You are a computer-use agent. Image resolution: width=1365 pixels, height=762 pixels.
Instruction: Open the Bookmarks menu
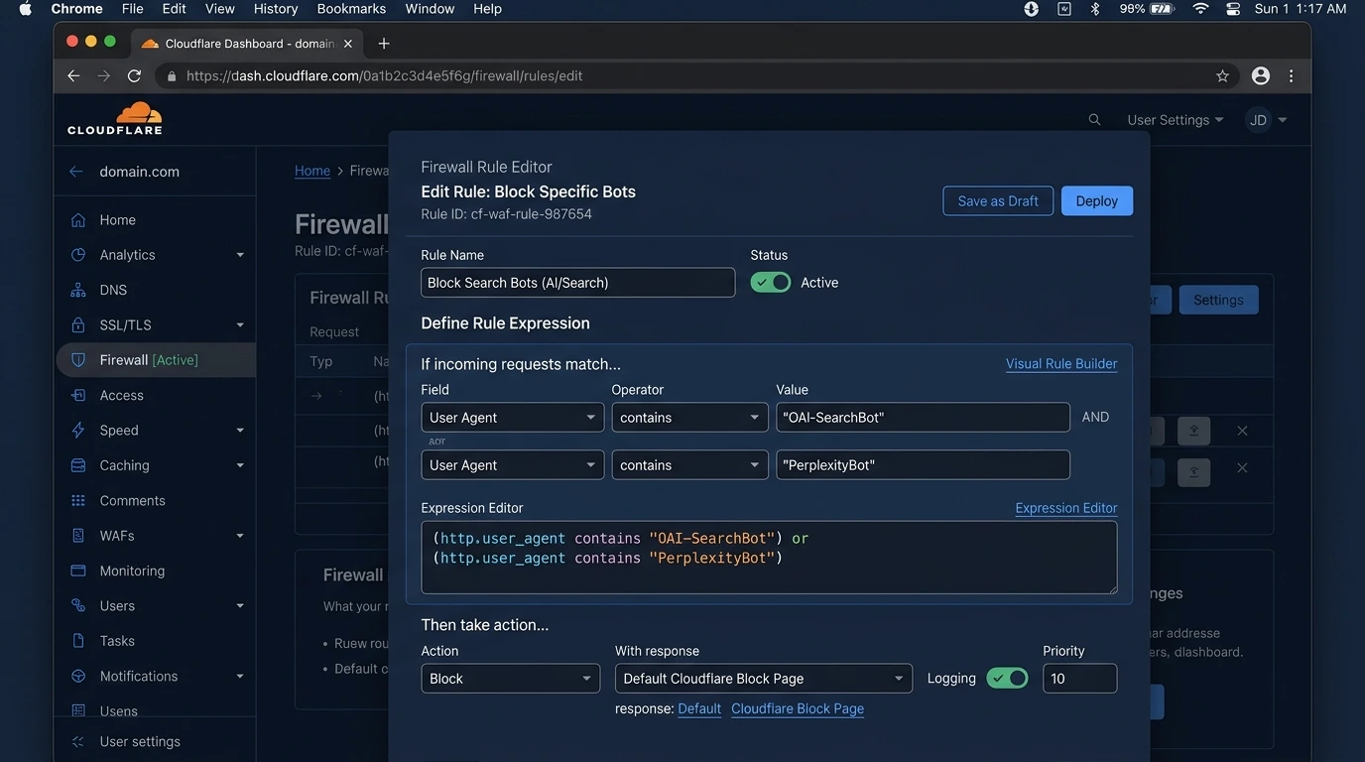point(351,9)
